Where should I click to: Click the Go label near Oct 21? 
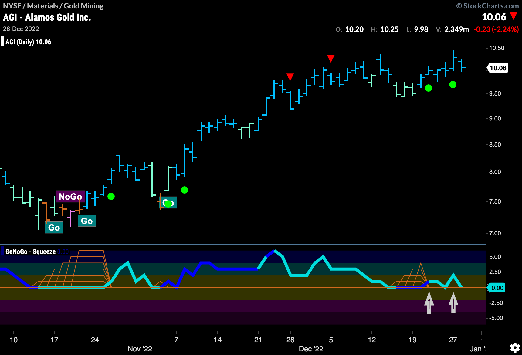pyautogui.click(x=87, y=221)
